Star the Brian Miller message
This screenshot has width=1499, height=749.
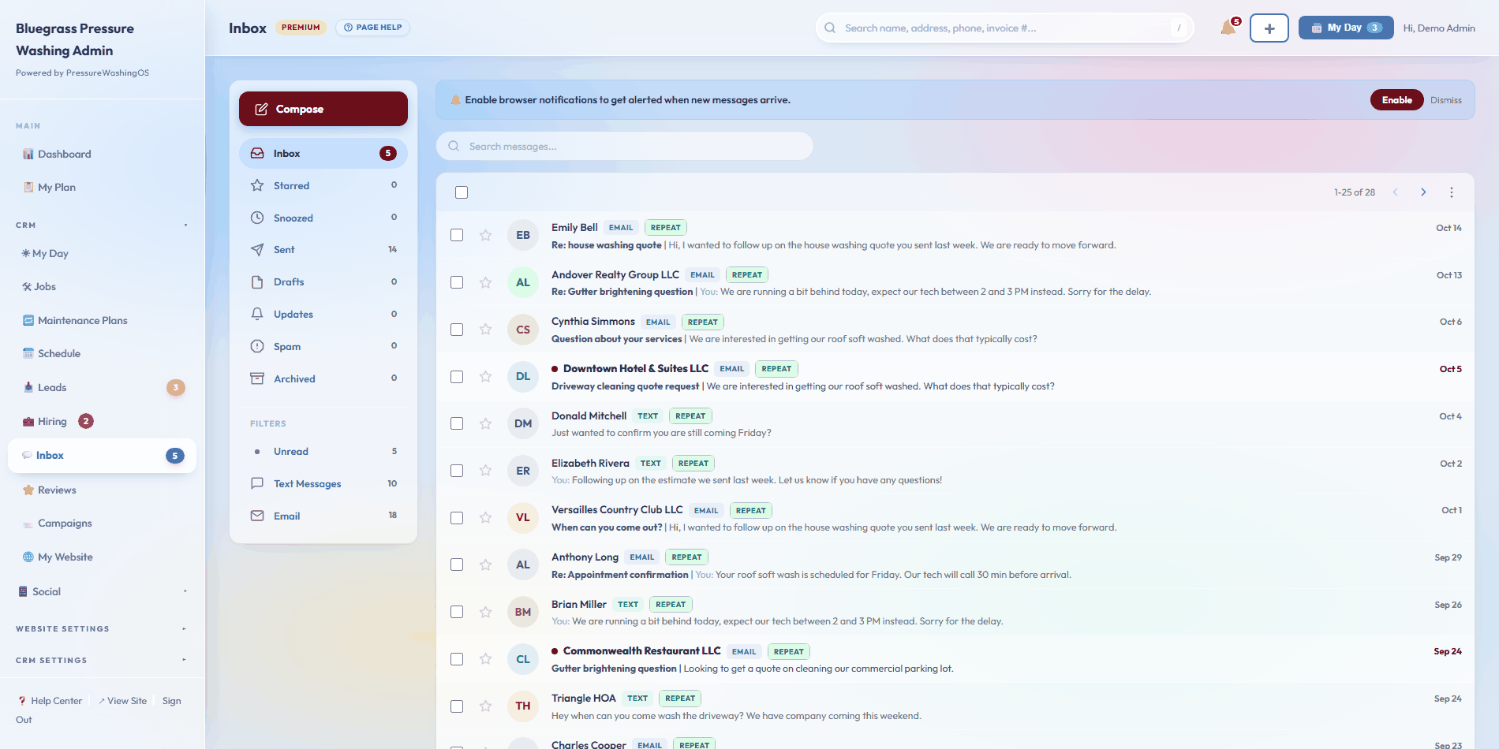pyautogui.click(x=485, y=612)
